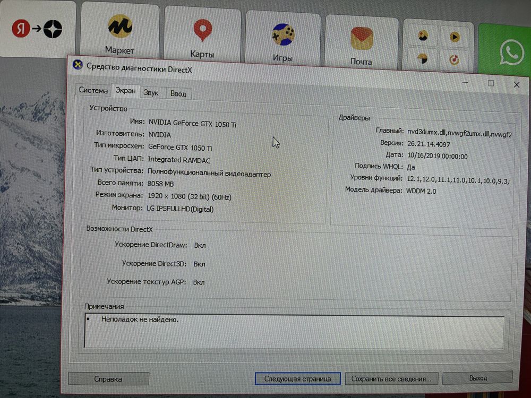
Task: Switch to the Звук tab
Action: click(151, 93)
